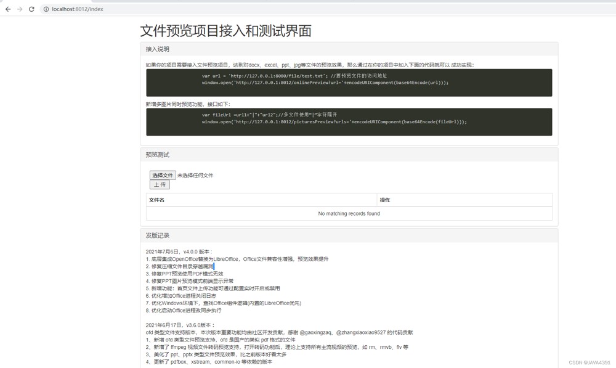Click release note 6 优化增加Office进程关闭日志
The image size is (616, 368).
click(180, 296)
